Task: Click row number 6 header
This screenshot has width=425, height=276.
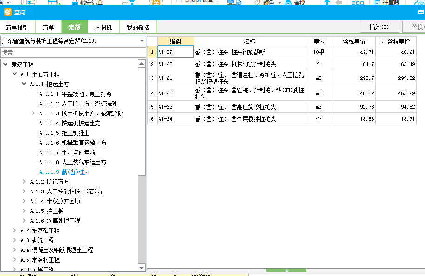Action: click(153, 118)
